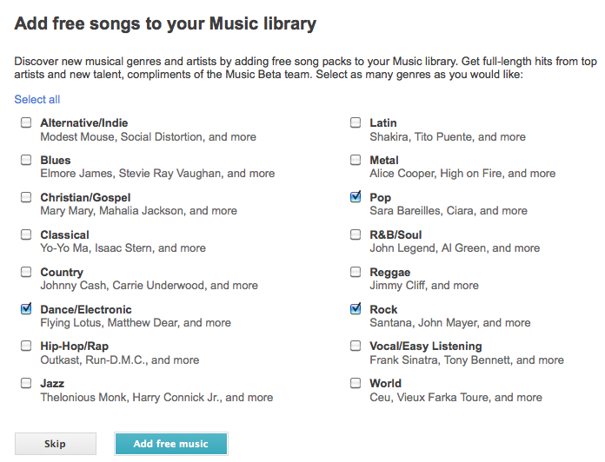This screenshot has height=462, width=605.
Task: Uncheck the Pop genre checkbox
Action: (x=356, y=198)
